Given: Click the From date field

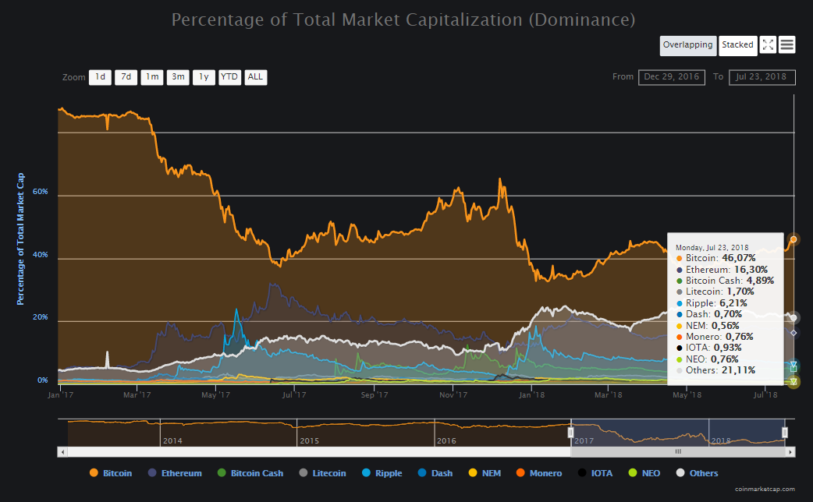Looking at the screenshot, I should point(671,77).
